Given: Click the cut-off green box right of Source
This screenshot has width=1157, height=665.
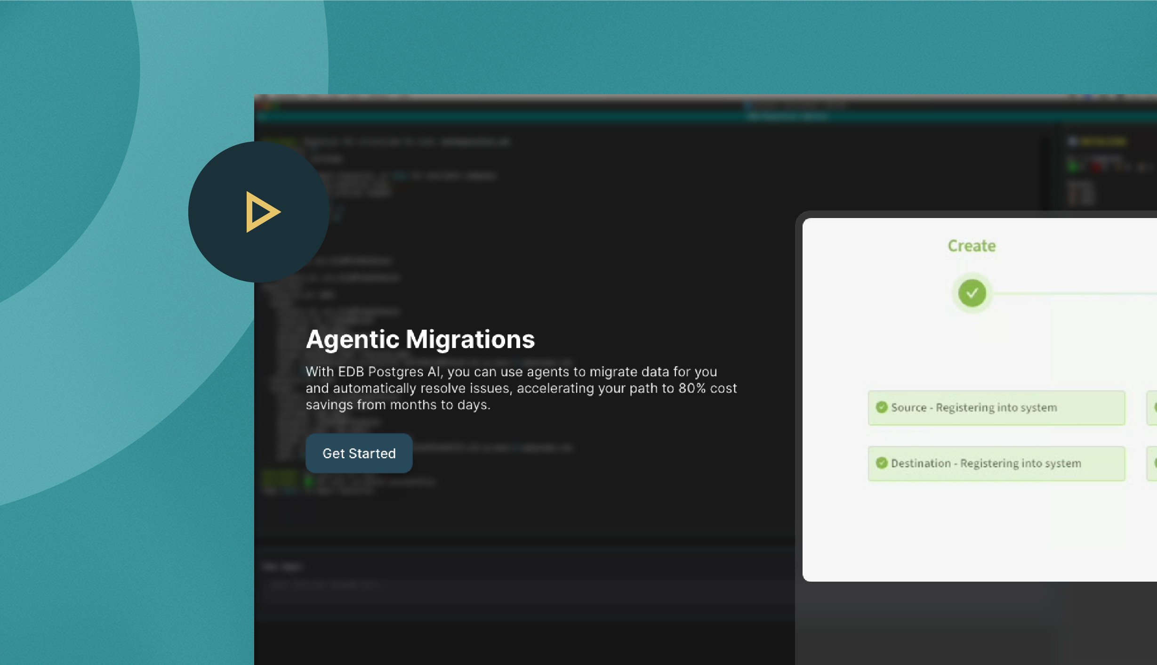Looking at the screenshot, I should click(x=1152, y=408).
